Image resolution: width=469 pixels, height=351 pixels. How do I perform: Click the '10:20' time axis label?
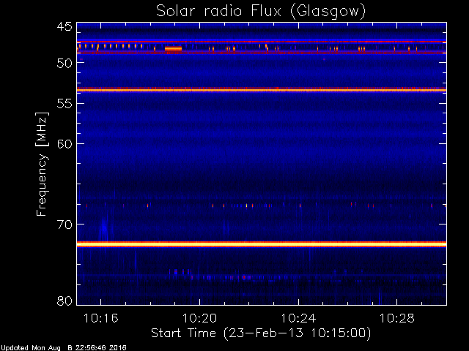199,318
